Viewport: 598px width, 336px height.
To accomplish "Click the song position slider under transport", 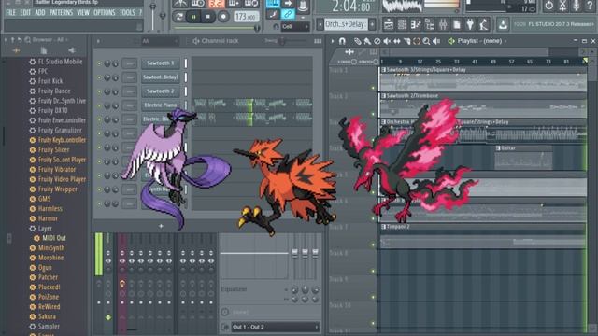I will click(x=216, y=28).
